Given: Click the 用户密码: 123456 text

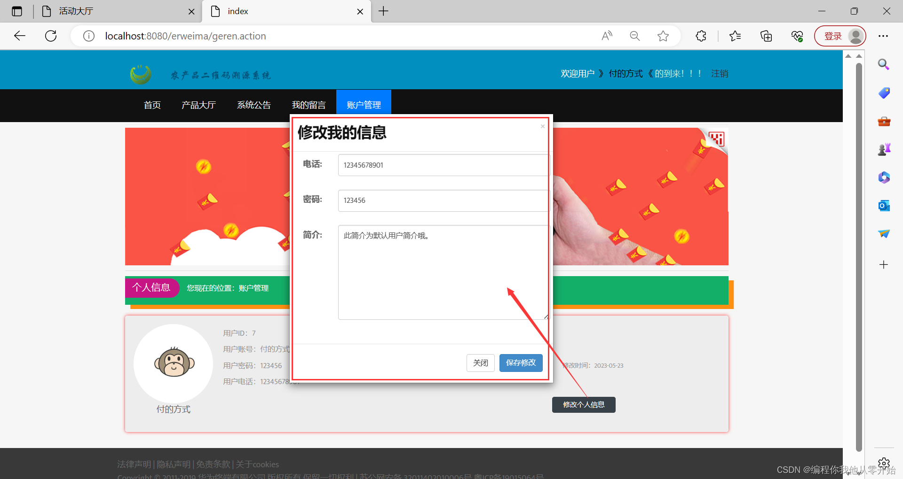Looking at the screenshot, I should (x=253, y=365).
